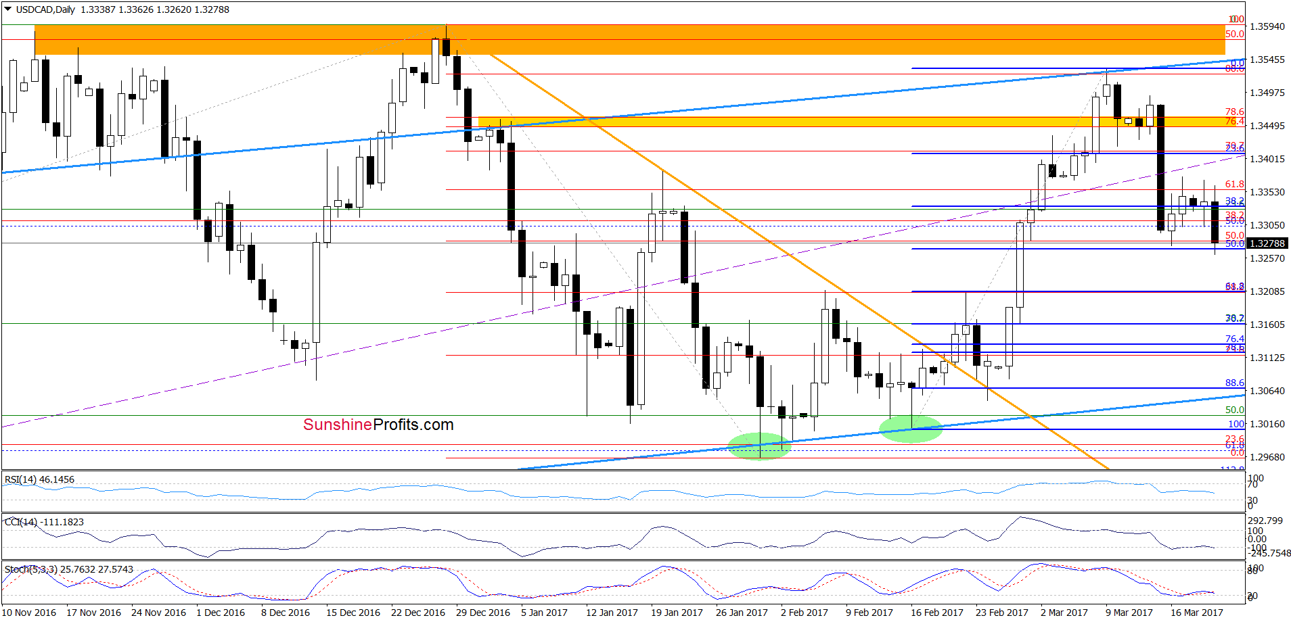Viewport: 1291px width, 622px height.
Task: Click the current price tag 1.32788
Action: (x=1267, y=243)
